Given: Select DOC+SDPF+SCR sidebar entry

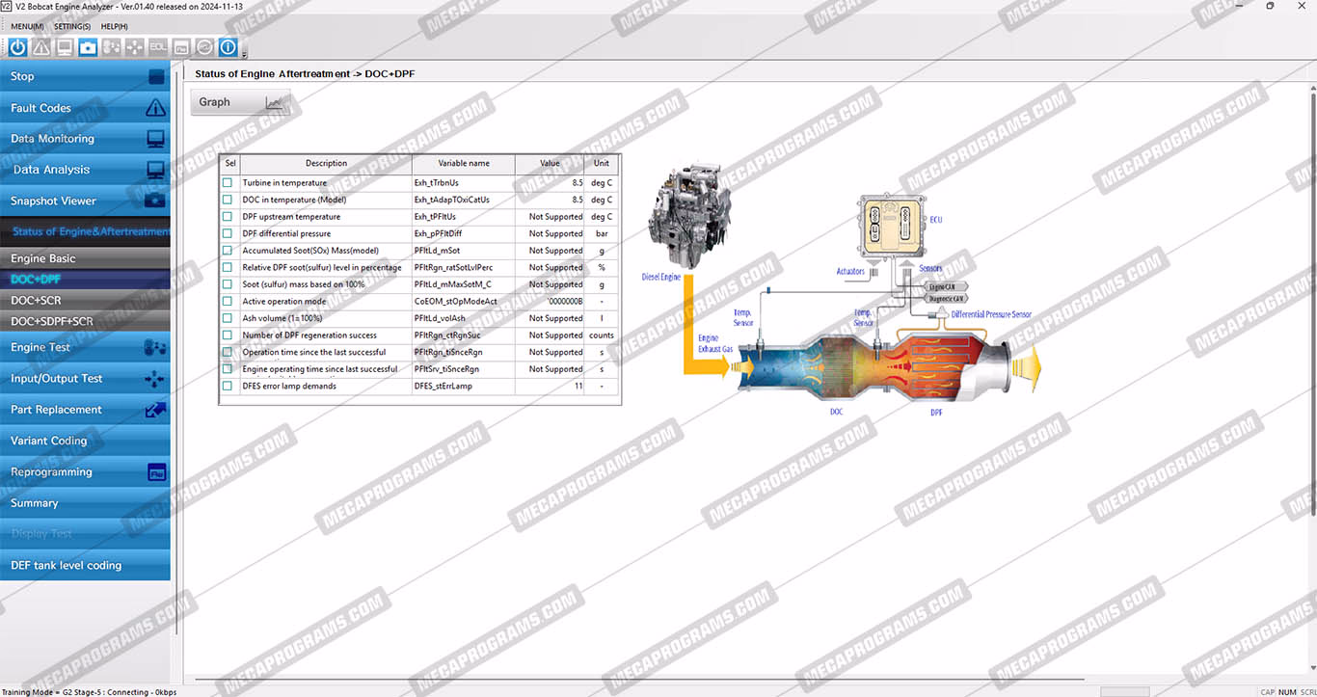Looking at the screenshot, I should [x=85, y=321].
